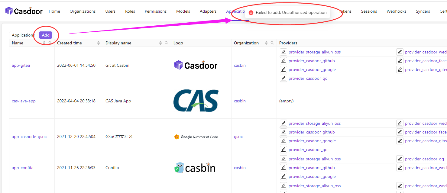
Task: Click the Add application button
Action: click(x=45, y=35)
